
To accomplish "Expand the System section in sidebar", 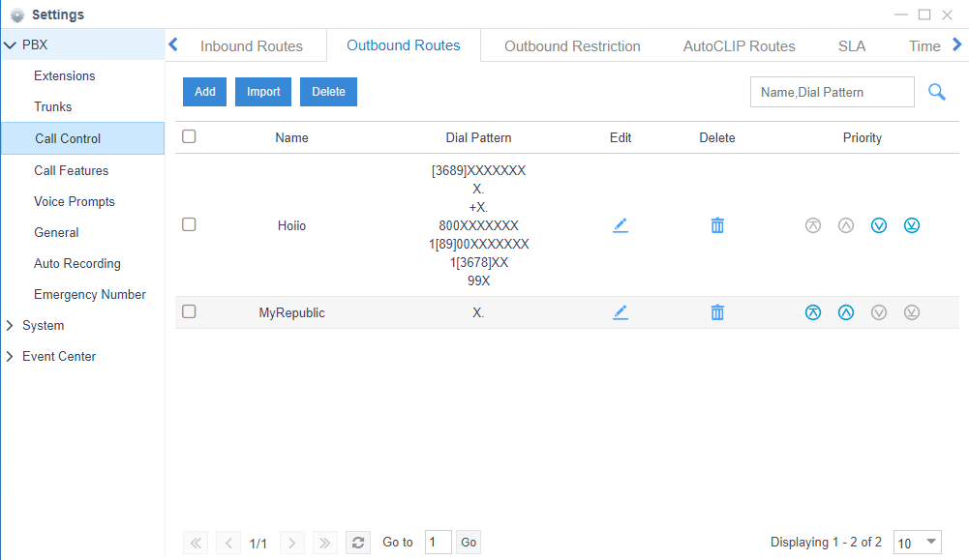I will click(x=43, y=326).
